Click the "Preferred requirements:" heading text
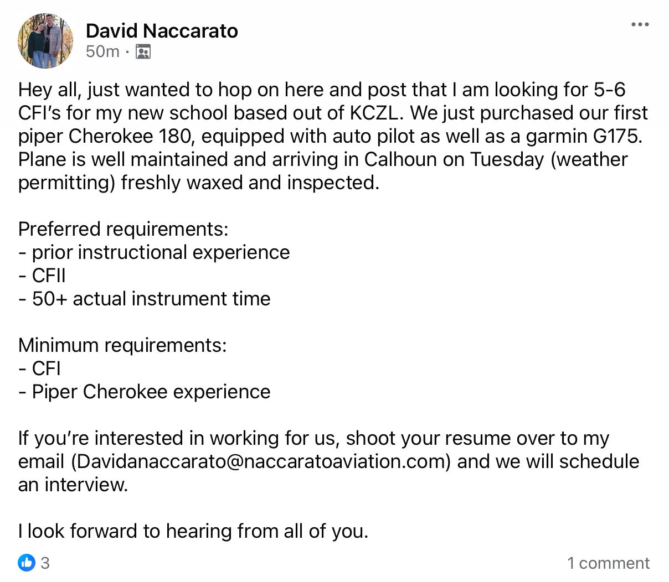 point(123,229)
